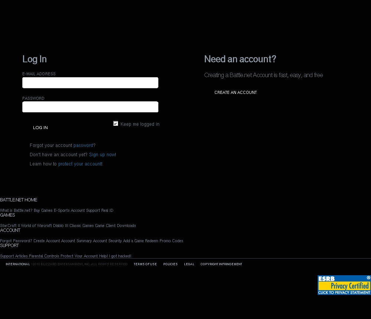The image size is (371, 319).
Task: Click the LOG IN button
Action: [40, 128]
